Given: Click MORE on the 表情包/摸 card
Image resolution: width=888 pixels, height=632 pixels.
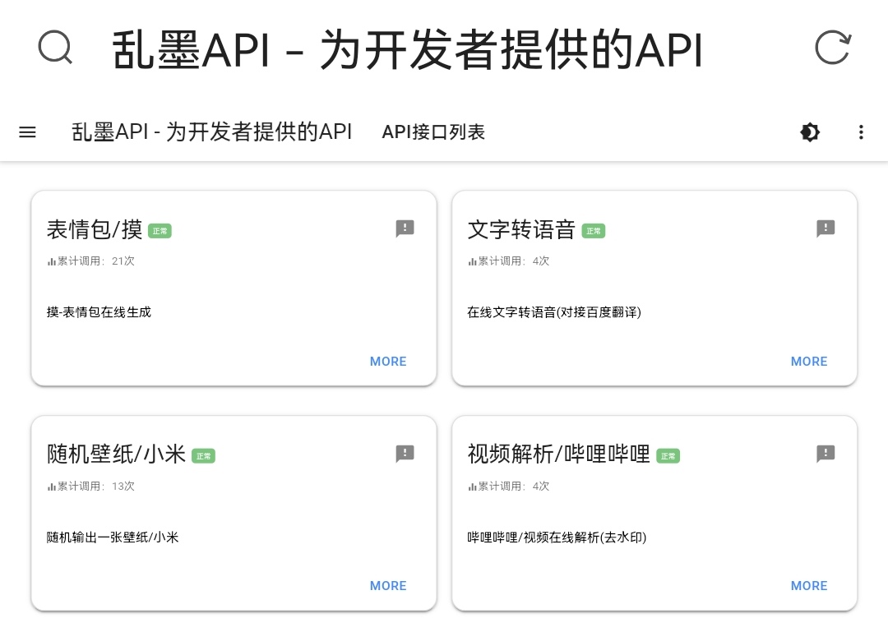Looking at the screenshot, I should 388,362.
